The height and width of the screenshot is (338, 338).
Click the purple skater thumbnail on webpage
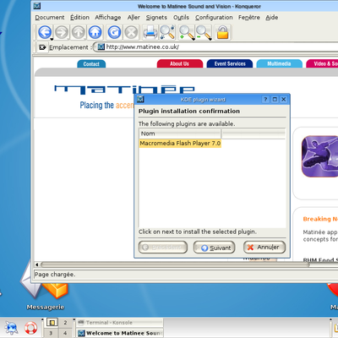point(319,156)
